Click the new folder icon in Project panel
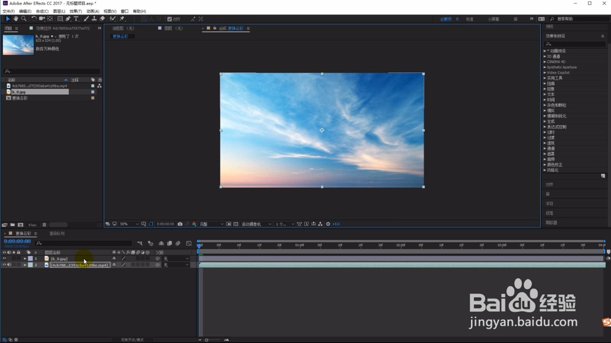The height and width of the screenshot is (343, 611). coord(12,225)
